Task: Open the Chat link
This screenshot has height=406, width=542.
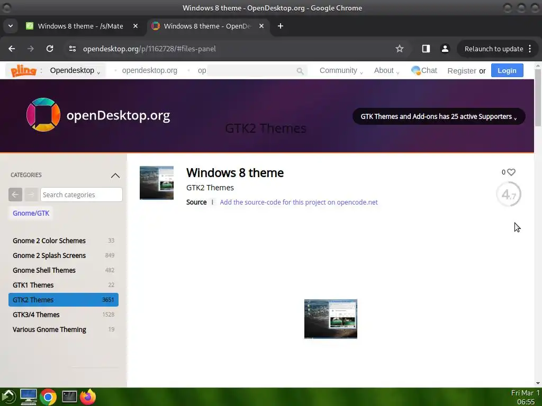Action: (x=424, y=70)
